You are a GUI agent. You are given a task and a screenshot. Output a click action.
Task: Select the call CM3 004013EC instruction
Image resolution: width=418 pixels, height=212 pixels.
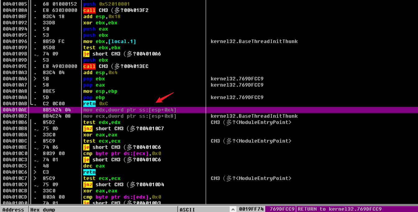point(116,66)
